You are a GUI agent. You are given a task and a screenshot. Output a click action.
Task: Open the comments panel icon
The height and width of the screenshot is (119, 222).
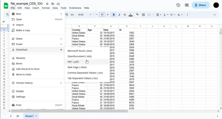click(x=187, y=5)
